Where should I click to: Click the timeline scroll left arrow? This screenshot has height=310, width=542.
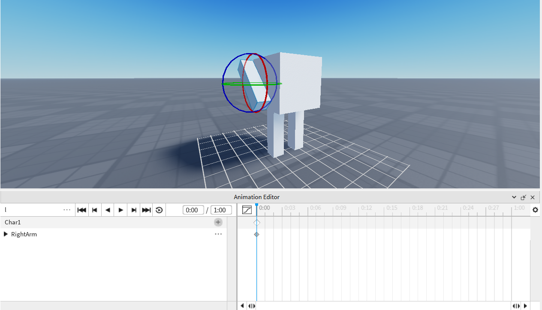tap(242, 306)
